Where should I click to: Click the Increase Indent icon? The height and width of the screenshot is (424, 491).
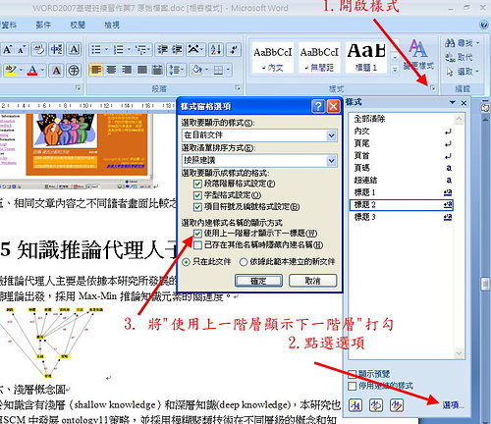pos(177,50)
